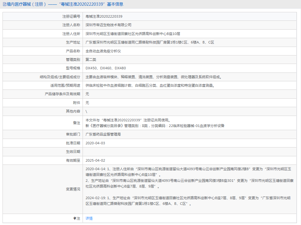Select registration number 粤械注准20202220339 value

[104, 16]
